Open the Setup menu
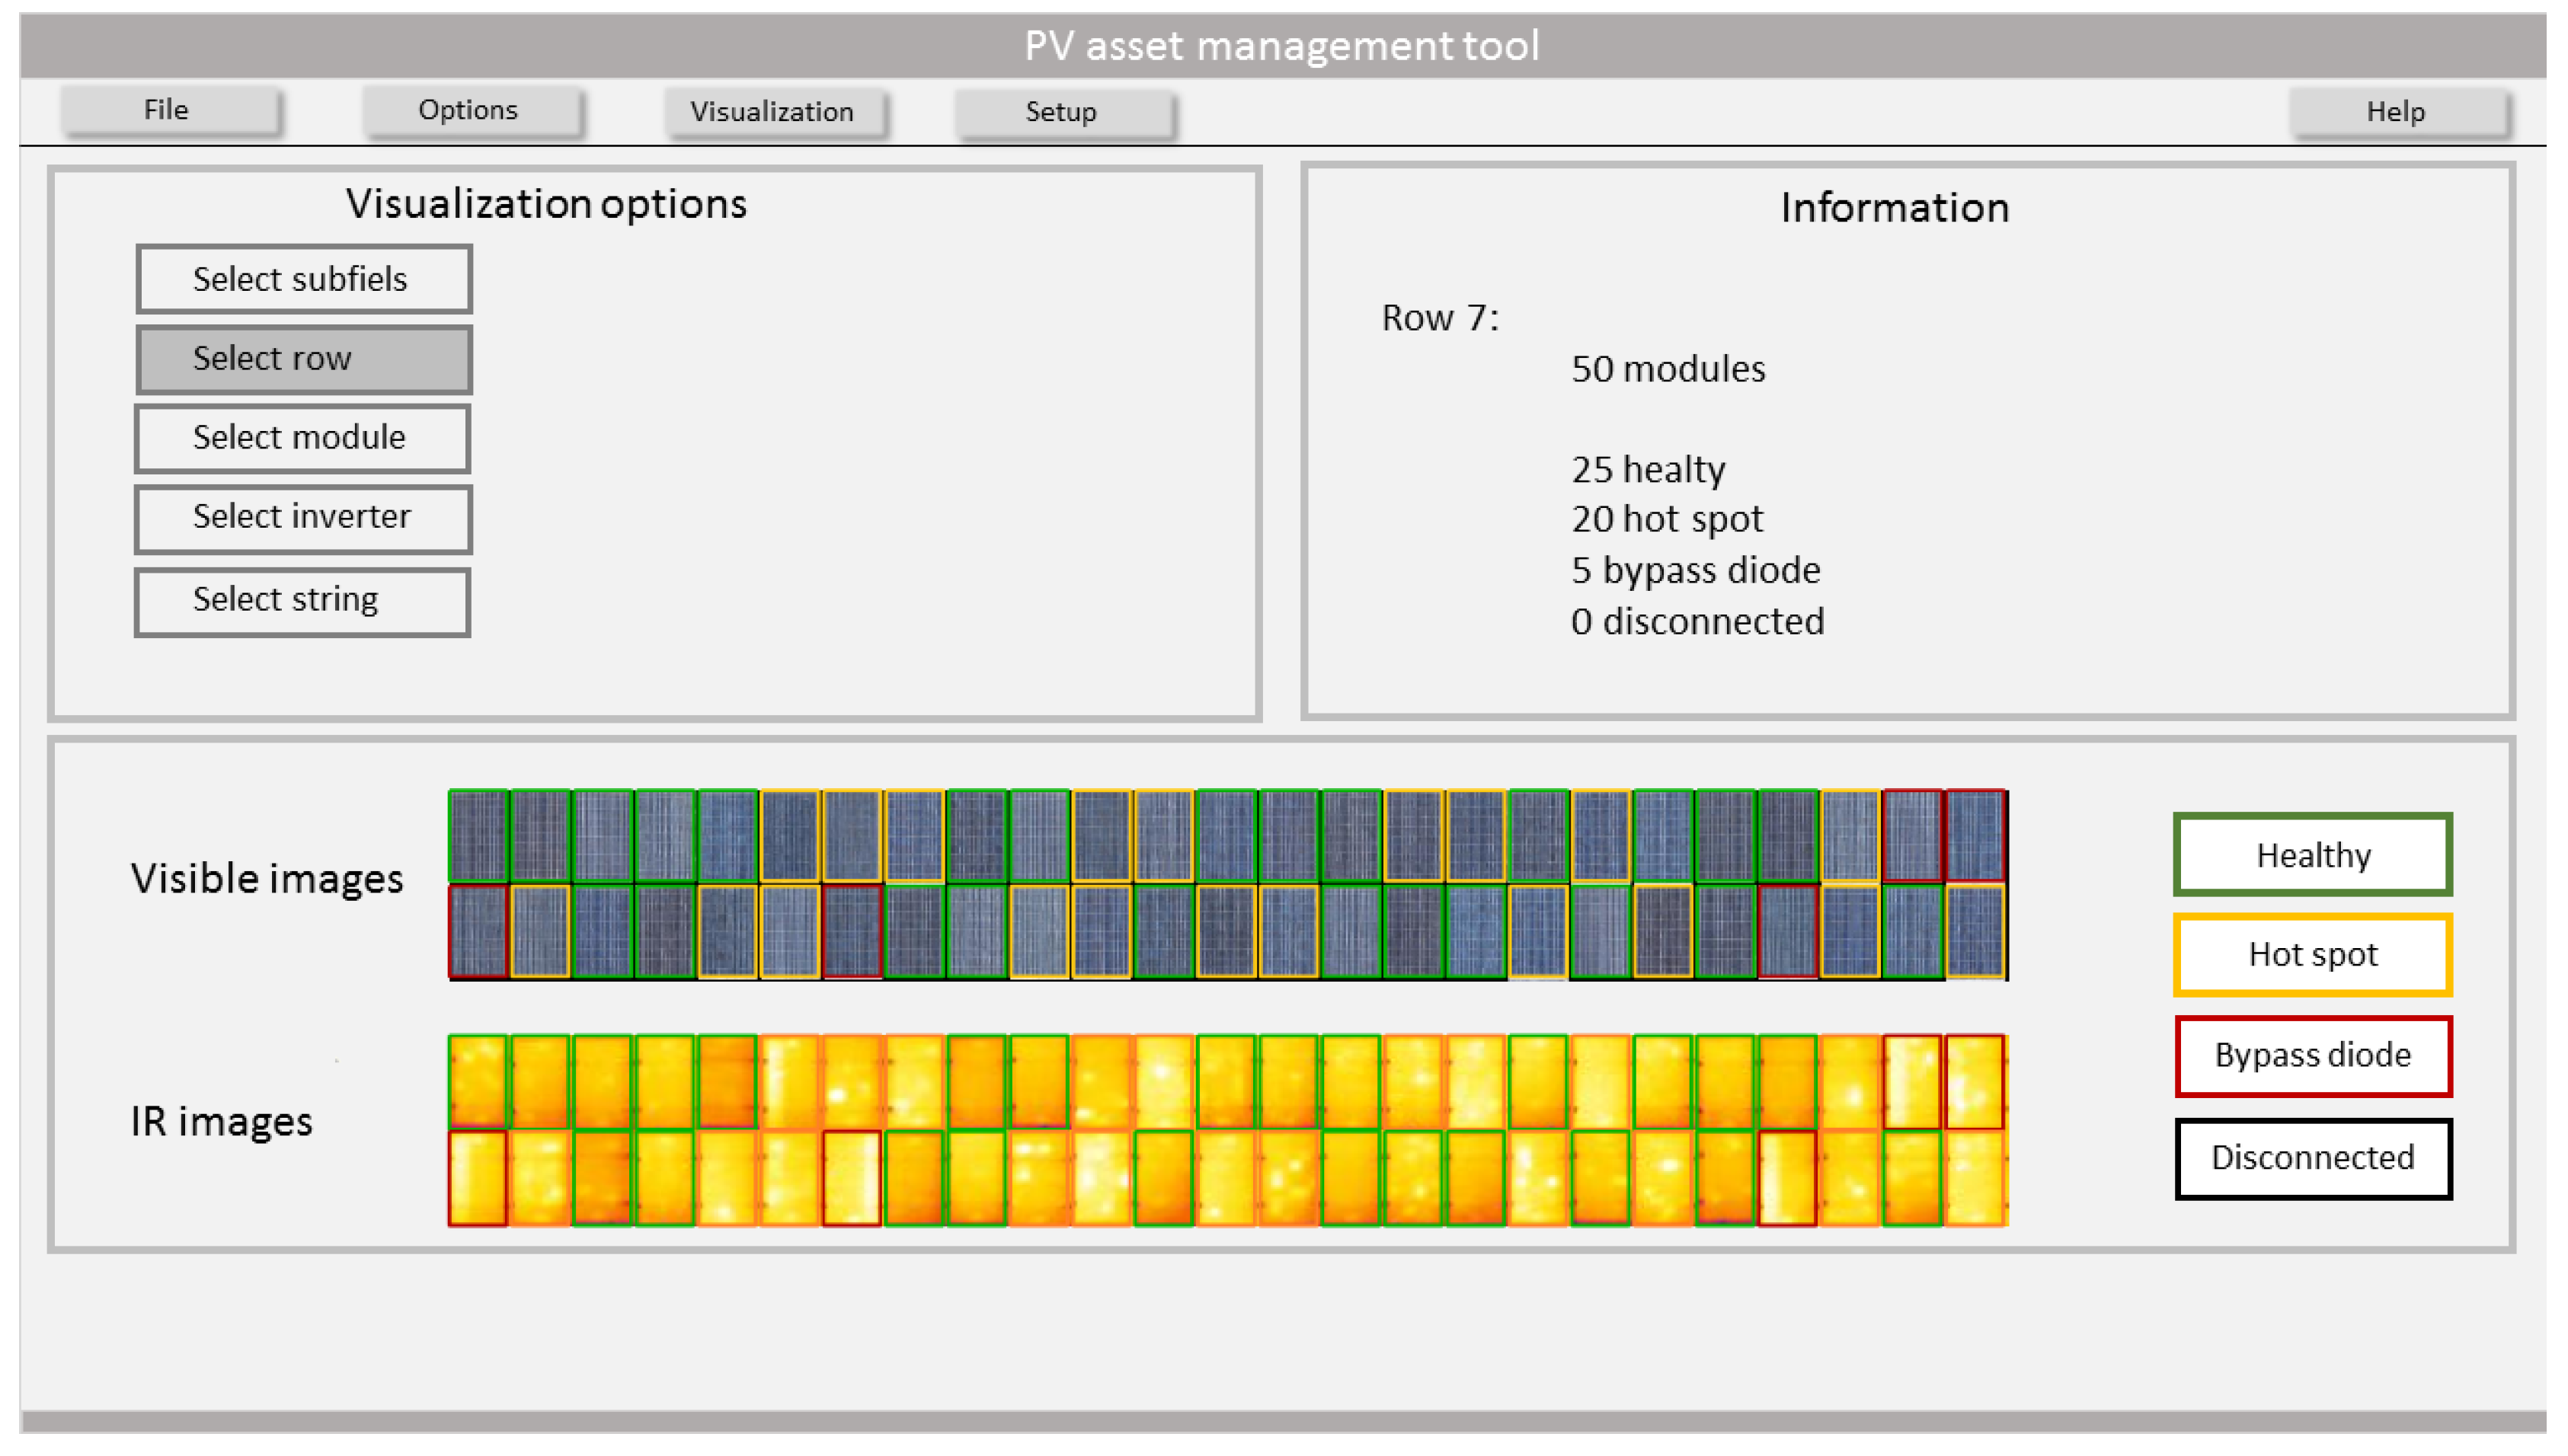Viewport: 2568px width, 1456px height. [1063, 112]
